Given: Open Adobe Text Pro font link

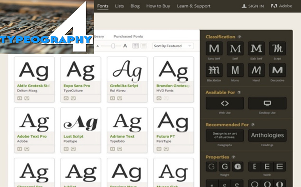Looking at the screenshot, I should 32,136.
